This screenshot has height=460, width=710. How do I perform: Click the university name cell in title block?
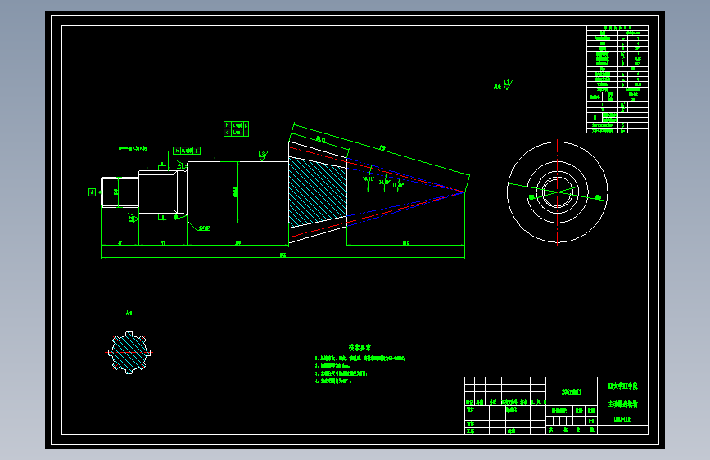coord(622,386)
